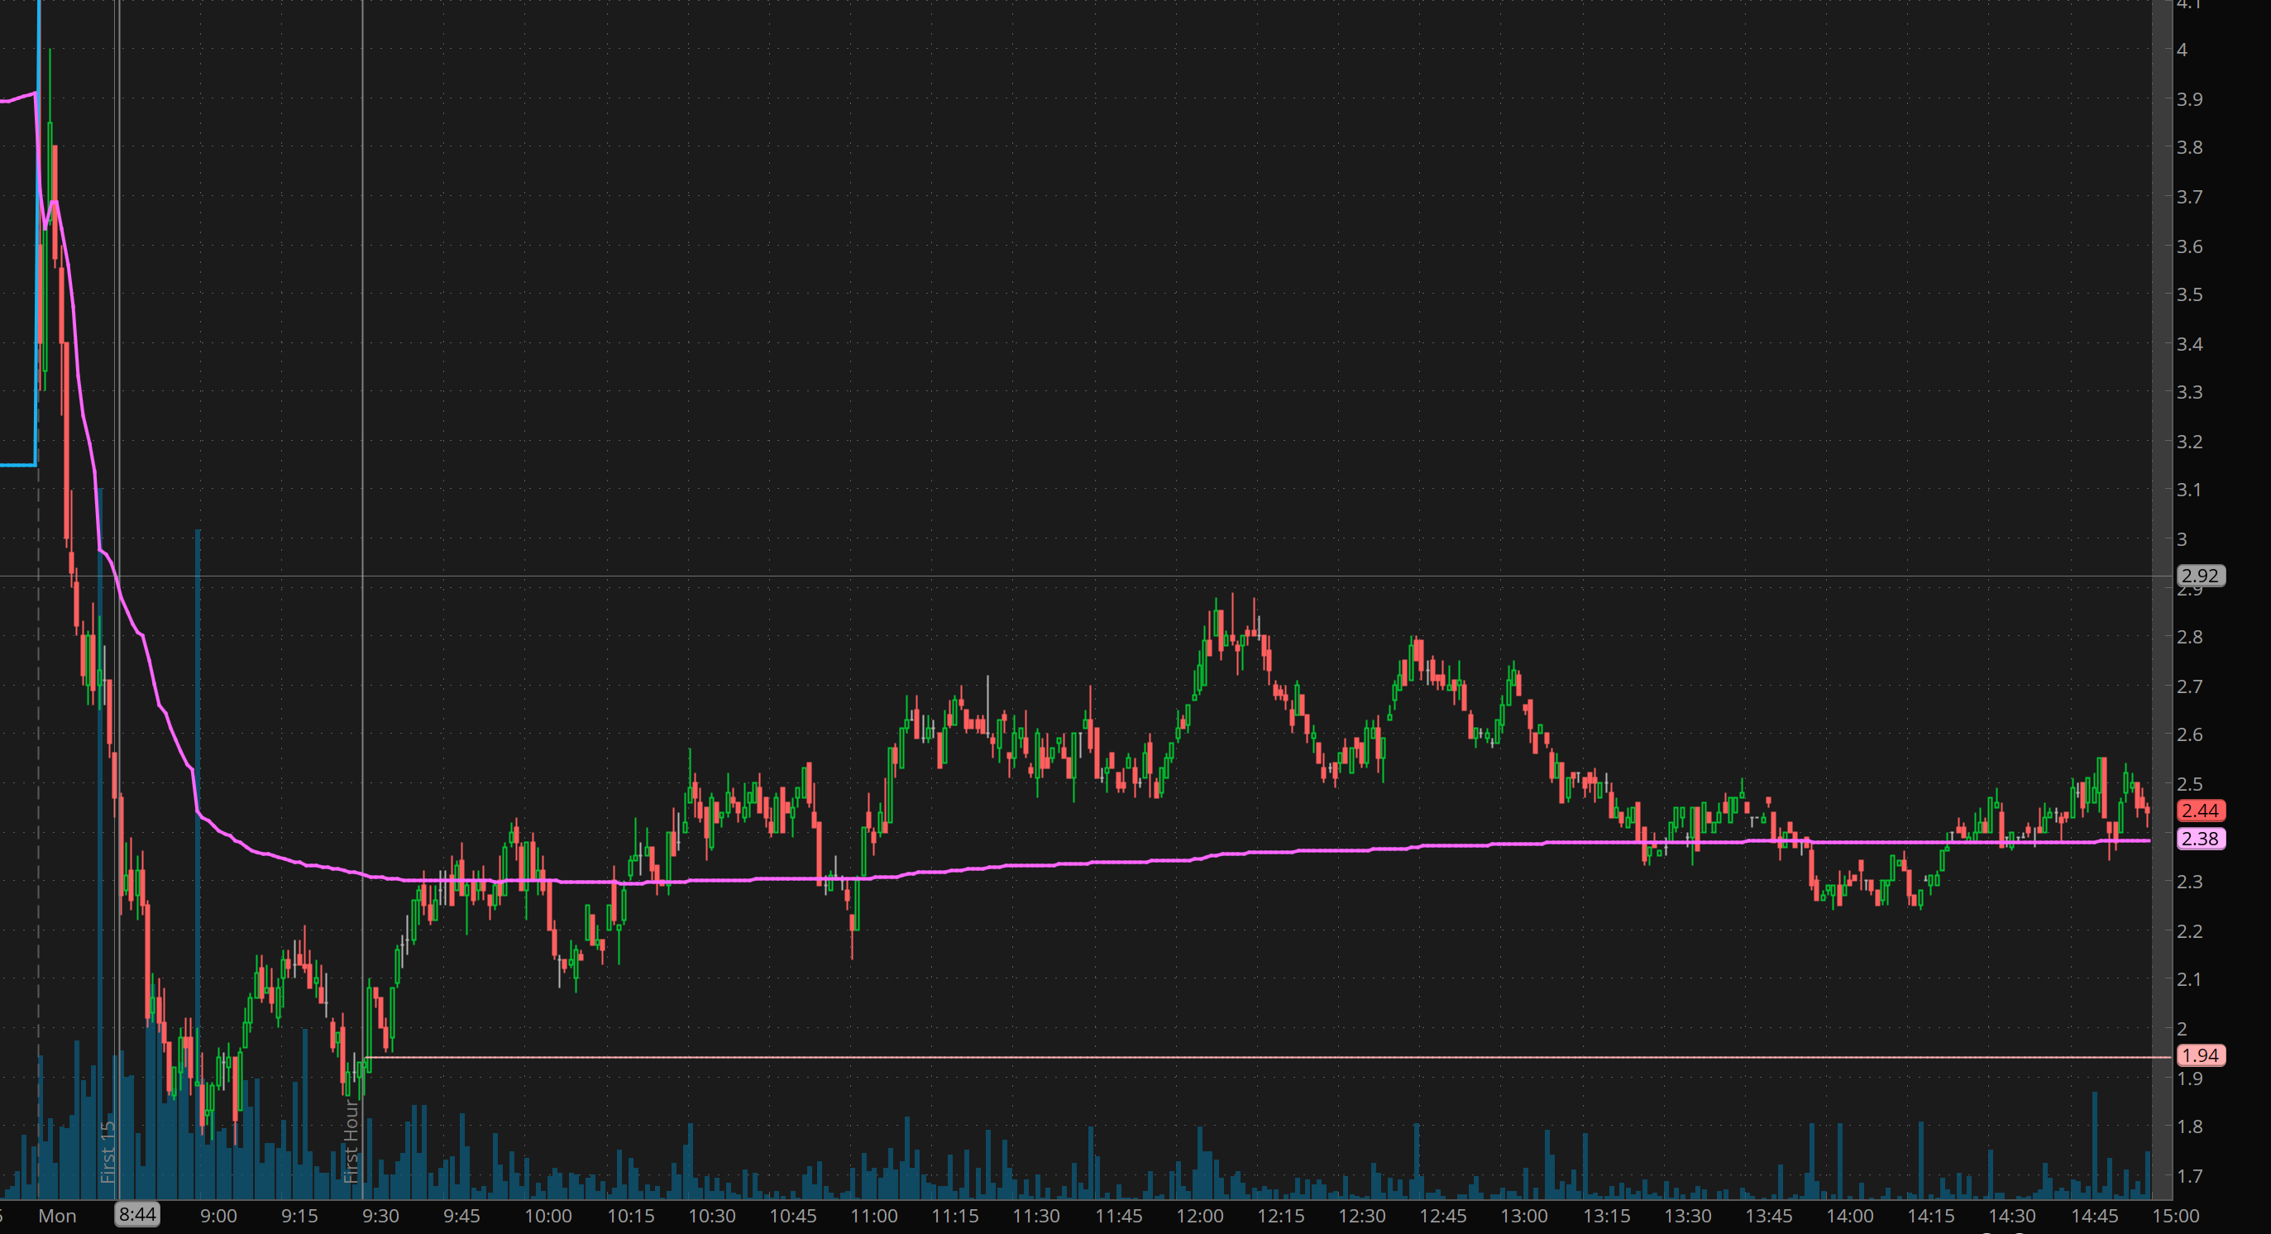Click the 'First 15' vertical line label
The height and width of the screenshot is (1234, 2271).
[x=108, y=1152]
